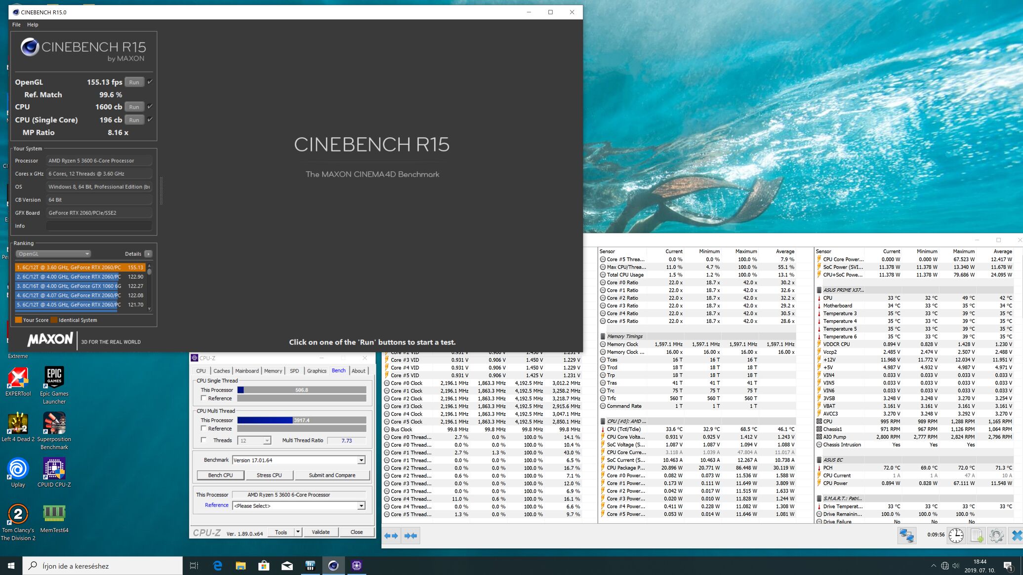Launch CPUID CPU-Z desktop shortcut

(54, 473)
